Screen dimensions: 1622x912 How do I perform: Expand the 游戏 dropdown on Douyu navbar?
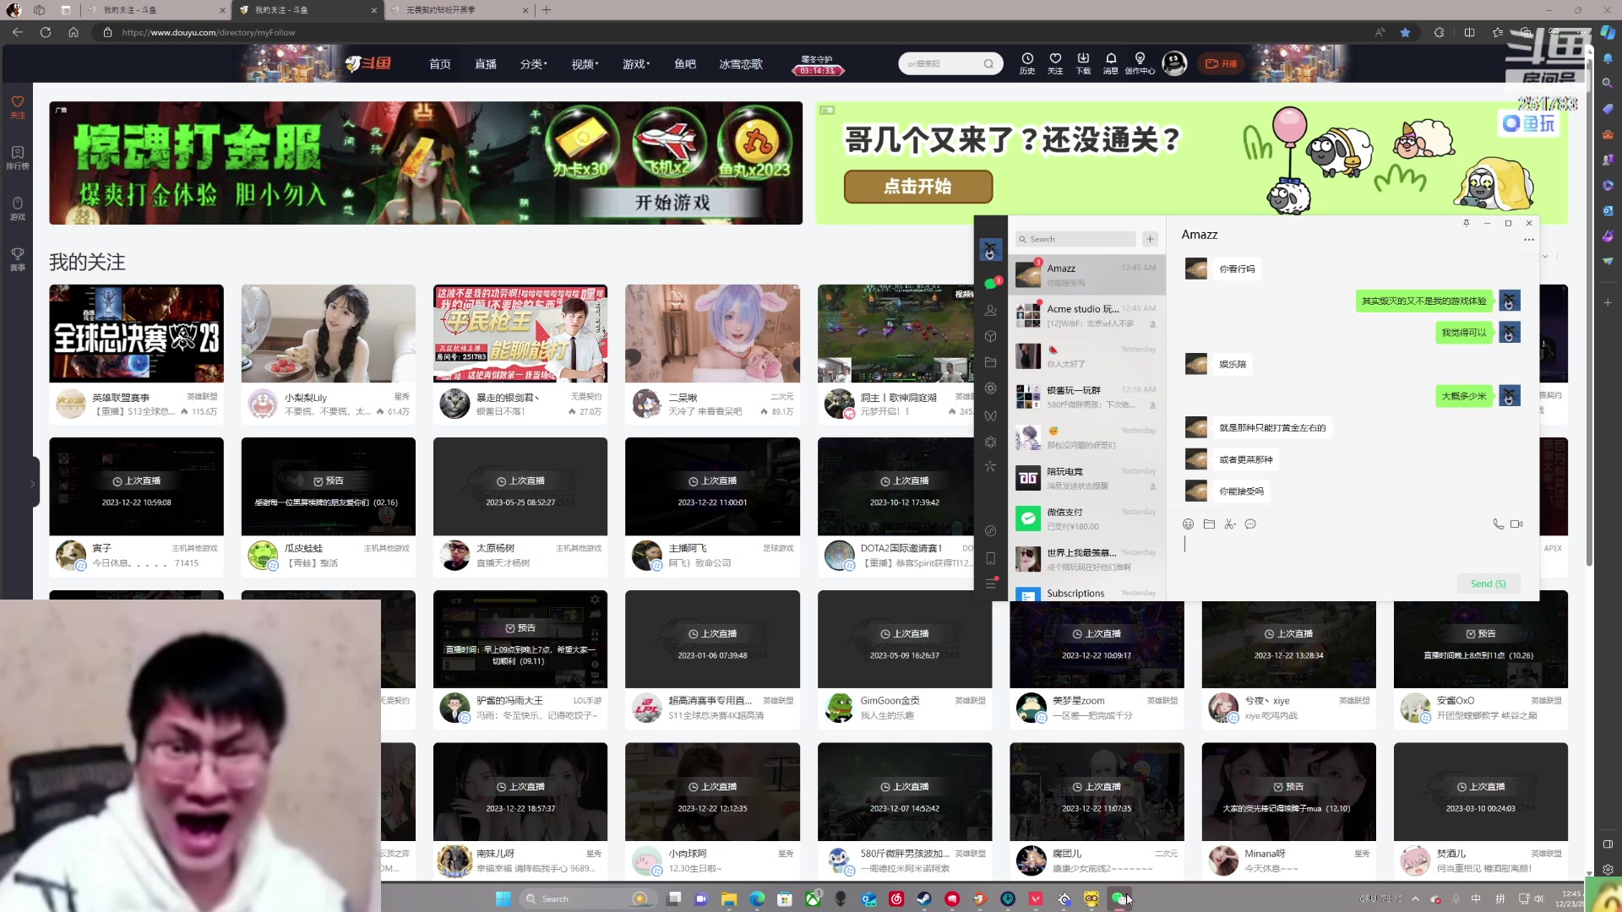pyautogui.click(x=635, y=63)
